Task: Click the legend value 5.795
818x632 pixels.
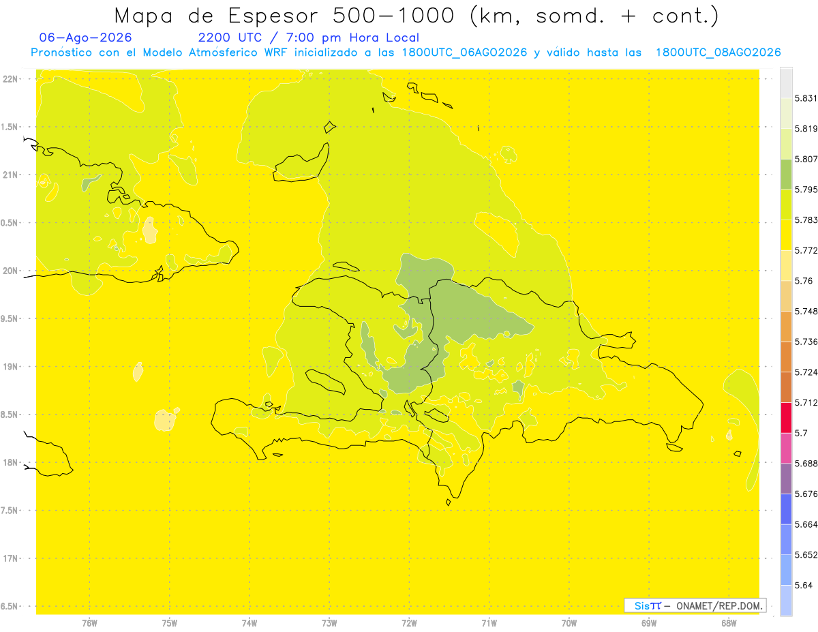Action: click(x=806, y=190)
